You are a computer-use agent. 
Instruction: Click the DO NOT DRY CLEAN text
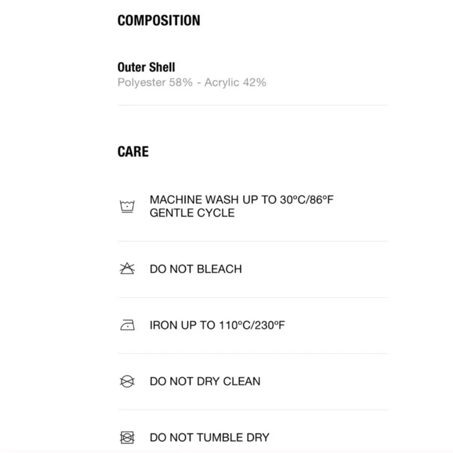[x=205, y=381]
